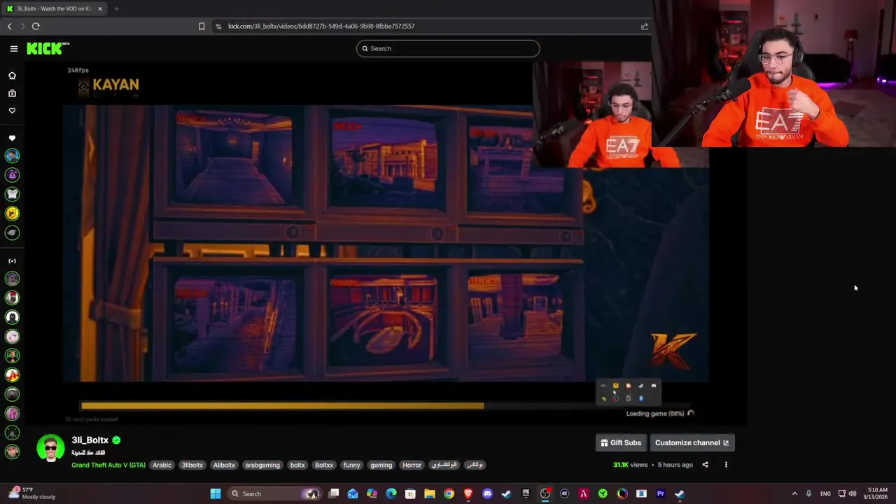The image size is (896, 504).
Task: Select the Aliboltx tag
Action: pos(224,465)
